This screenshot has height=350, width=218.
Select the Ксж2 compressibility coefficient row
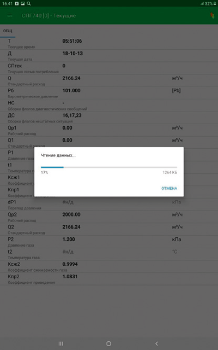pyautogui.click(x=109, y=266)
